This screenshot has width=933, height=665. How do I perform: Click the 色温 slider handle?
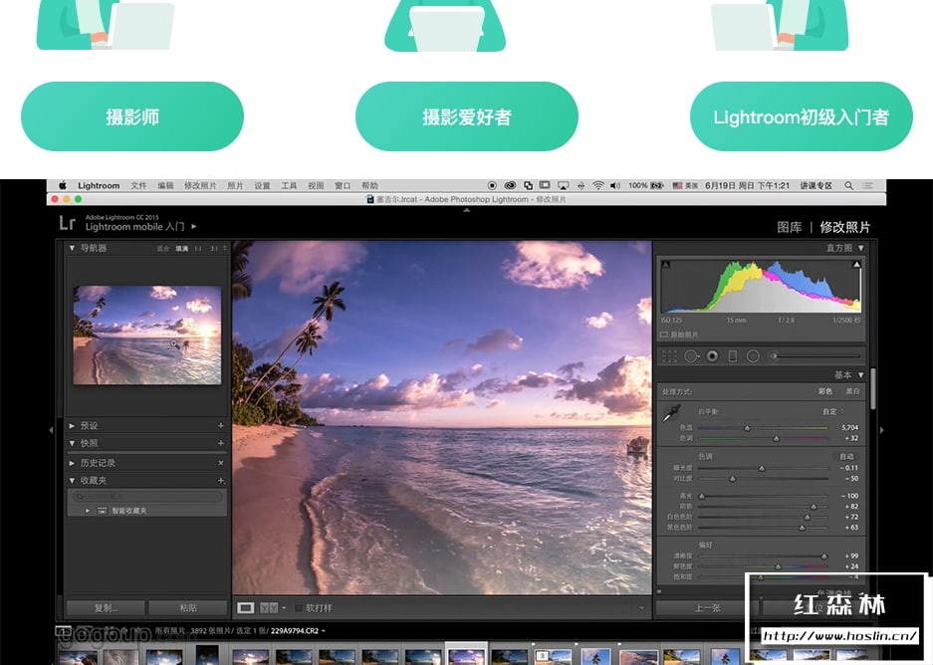(748, 428)
